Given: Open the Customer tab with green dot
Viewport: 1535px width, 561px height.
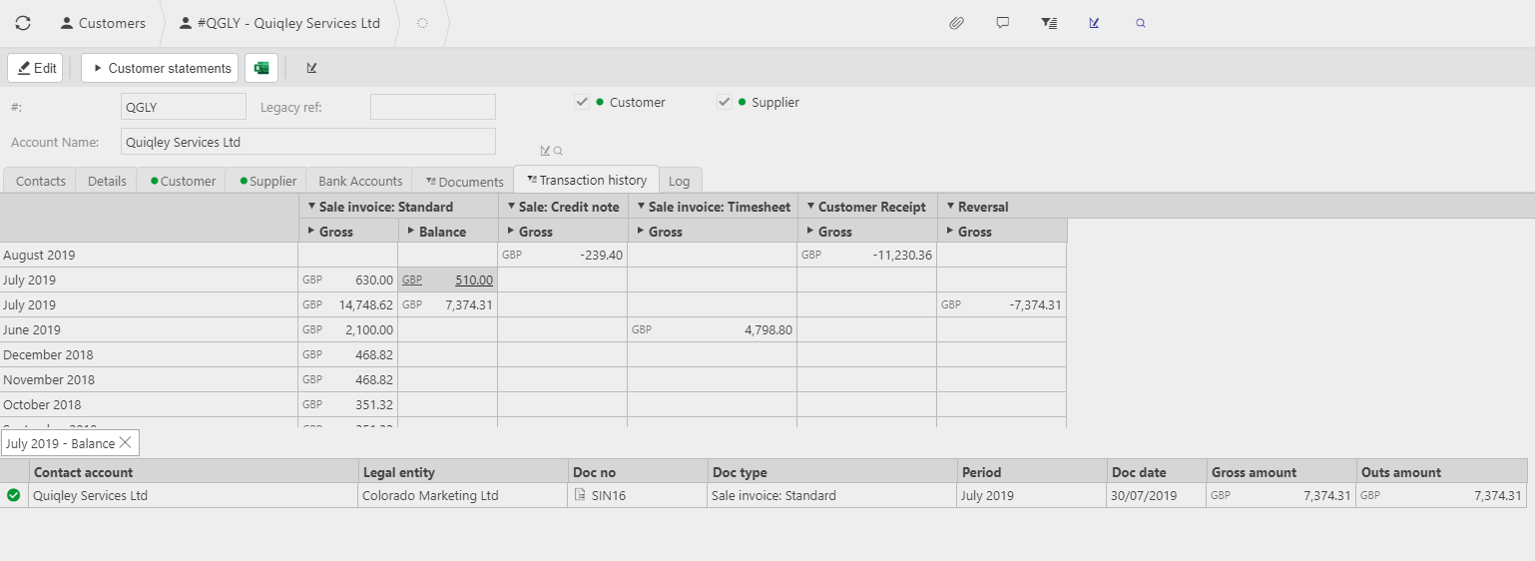Looking at the screenshot, I should coord(183,181).
